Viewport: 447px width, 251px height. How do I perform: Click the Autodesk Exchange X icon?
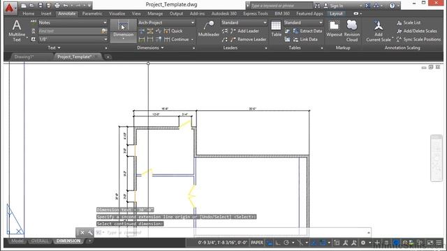click(368, 6)
